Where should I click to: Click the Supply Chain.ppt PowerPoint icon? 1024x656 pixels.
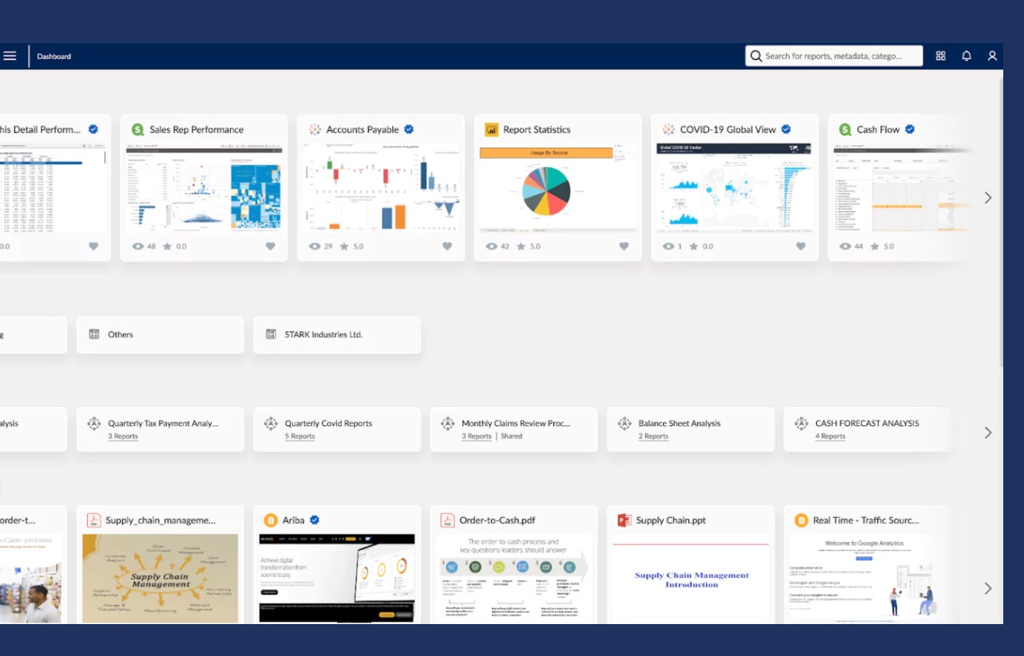[x=624, y=520]
